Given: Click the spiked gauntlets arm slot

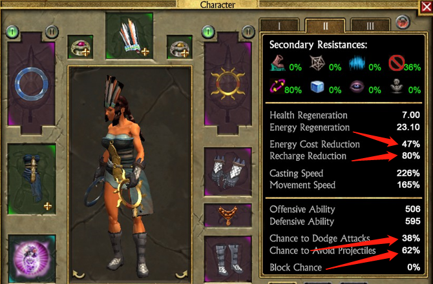Looking at the screenshot, I should click(x=228, y=172).
